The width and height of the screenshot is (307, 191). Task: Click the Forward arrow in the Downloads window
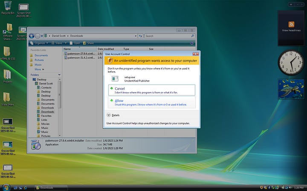tap(38, 36)
